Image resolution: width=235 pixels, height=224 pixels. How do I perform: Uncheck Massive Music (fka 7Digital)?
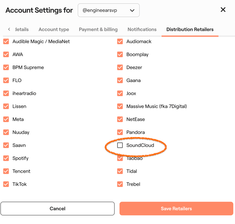(x=120, y=106)
